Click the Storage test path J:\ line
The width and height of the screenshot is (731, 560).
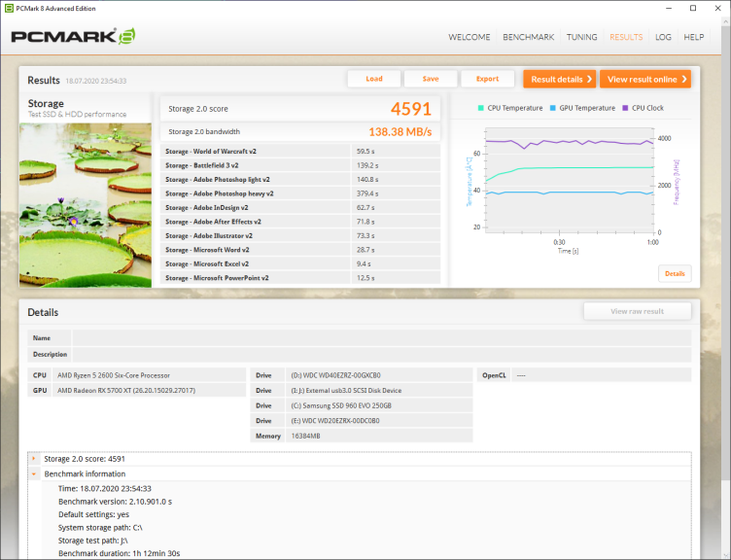[x=92, y=541]
